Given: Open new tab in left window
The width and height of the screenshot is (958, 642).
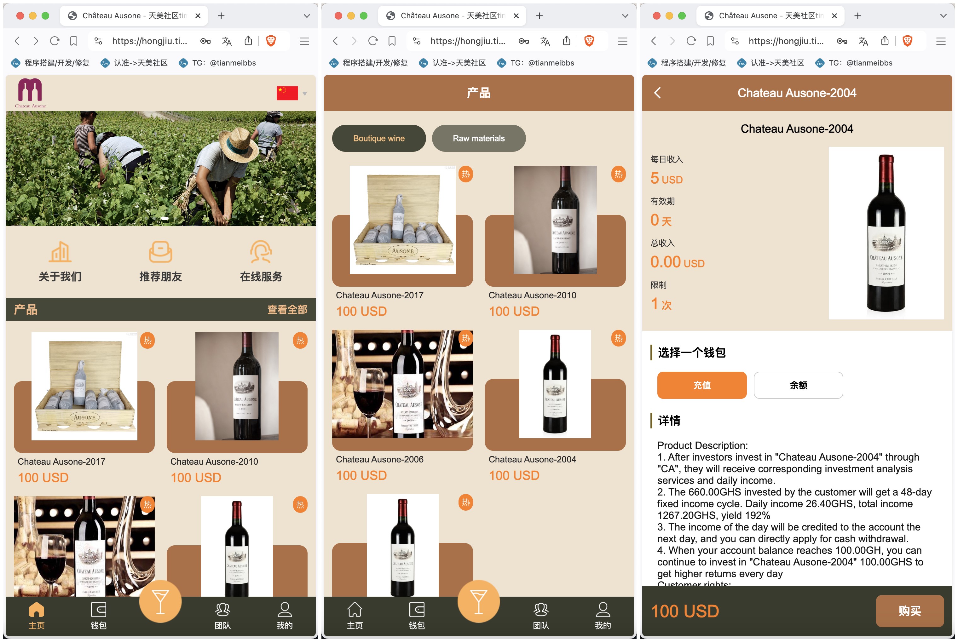Looking at the screenshot, I should click(221, 15).
